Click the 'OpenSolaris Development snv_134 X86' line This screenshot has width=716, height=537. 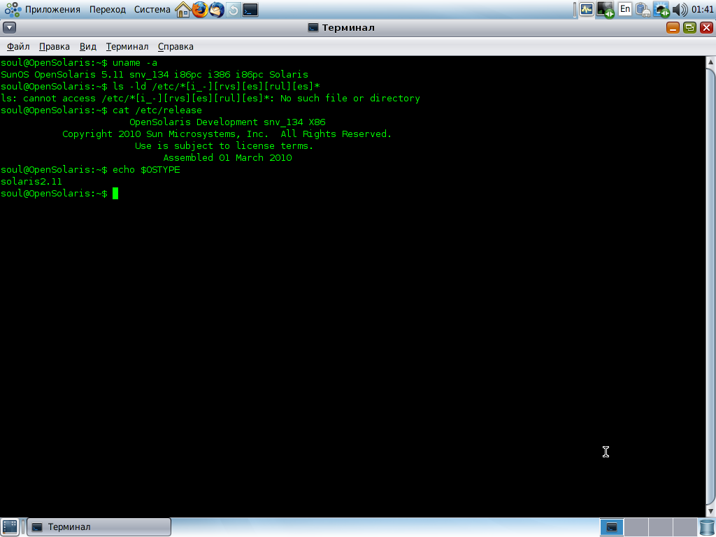[227, 122]
